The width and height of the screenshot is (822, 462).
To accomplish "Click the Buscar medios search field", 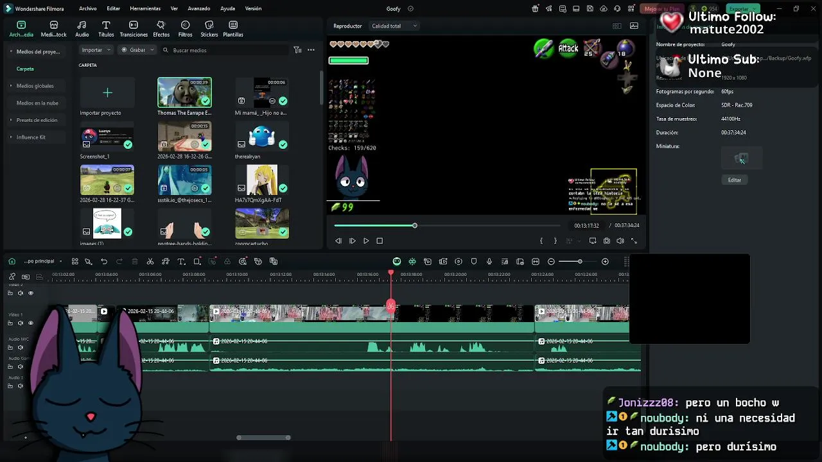I will (225, 50).
